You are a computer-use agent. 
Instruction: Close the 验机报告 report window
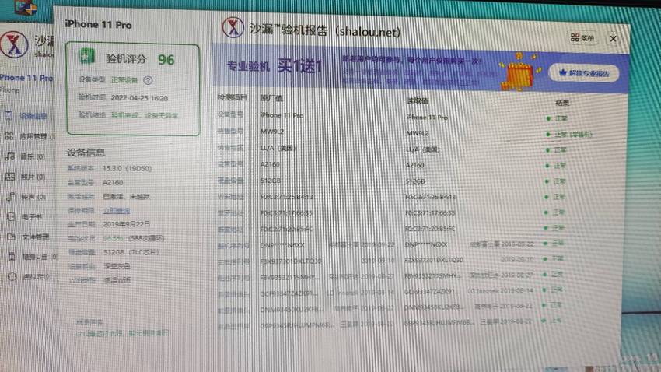click(613, 39)
